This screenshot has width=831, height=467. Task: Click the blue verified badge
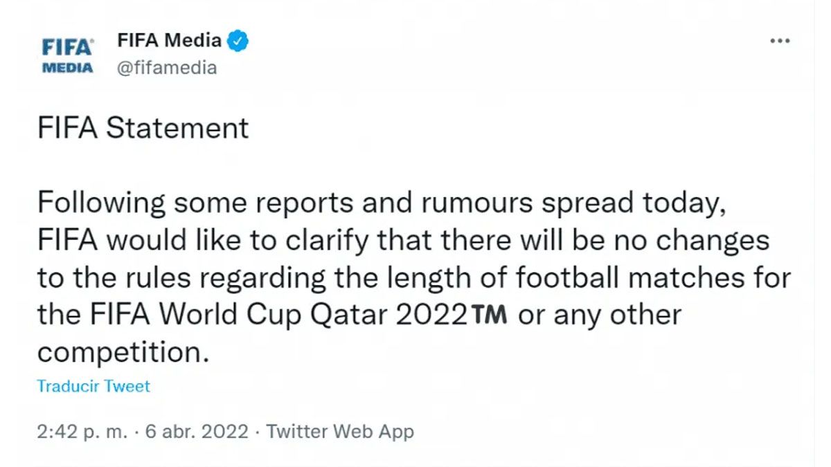coord(239,42)
